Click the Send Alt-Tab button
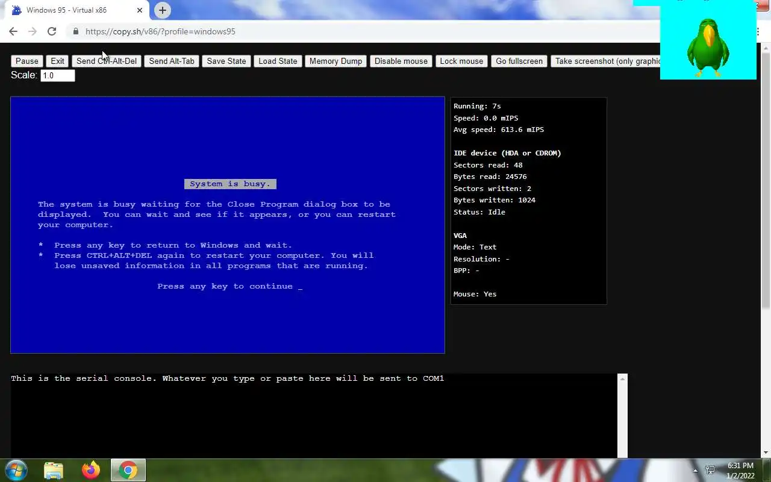The image size is (771, 482). [x=172, y=61]
